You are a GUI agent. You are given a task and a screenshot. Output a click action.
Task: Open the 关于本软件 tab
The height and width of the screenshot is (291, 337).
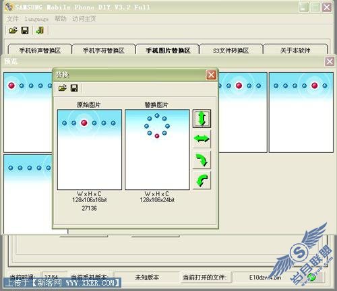pos(295,50)
